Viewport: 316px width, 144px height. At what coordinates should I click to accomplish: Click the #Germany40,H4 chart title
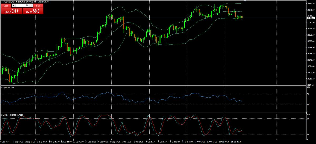(x=10, y=2)
